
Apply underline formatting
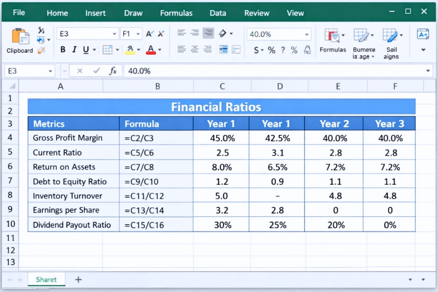pyautogui.click(x=86, y=49)
